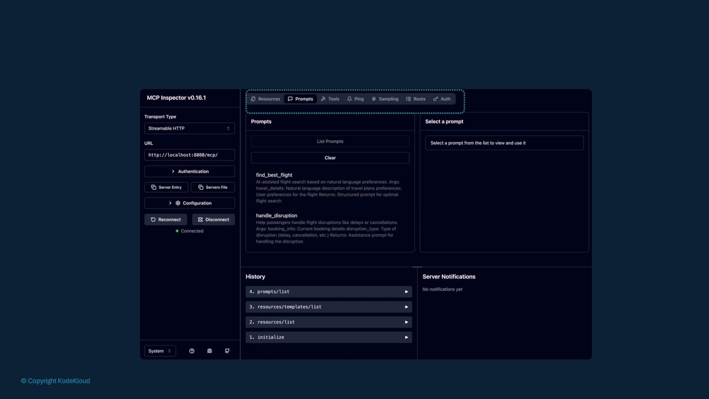
Task: Open the Sampling tab
Action: [385, 99]
